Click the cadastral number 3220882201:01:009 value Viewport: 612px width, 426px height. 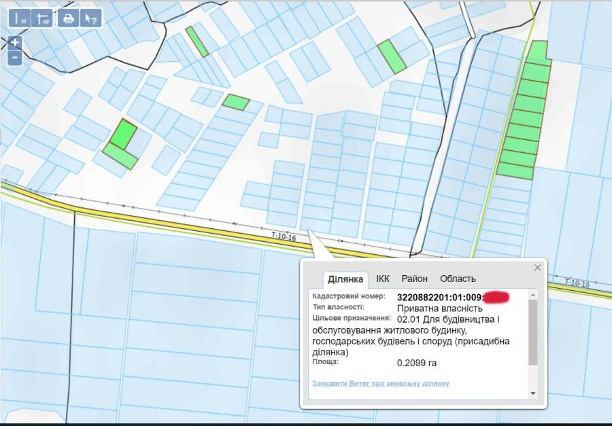click(439, 297)
